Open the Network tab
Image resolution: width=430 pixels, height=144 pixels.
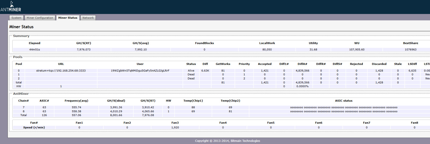coord(88,18)
